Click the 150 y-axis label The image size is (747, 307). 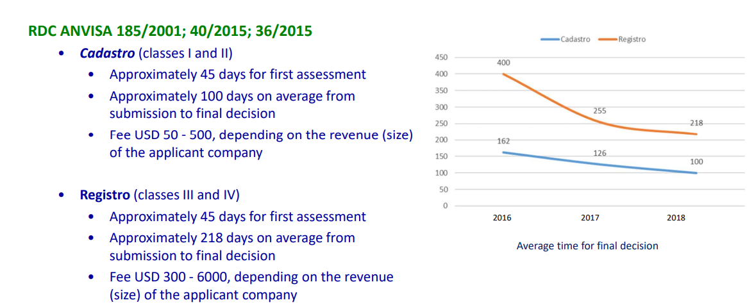tap(441, 156)
